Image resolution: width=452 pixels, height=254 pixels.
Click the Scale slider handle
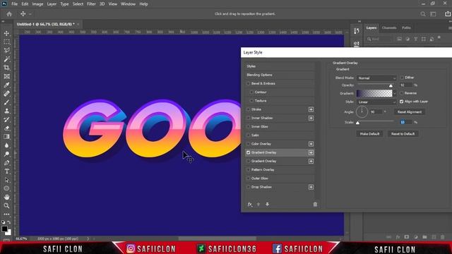pyautogui.click(x=357, y=123)
